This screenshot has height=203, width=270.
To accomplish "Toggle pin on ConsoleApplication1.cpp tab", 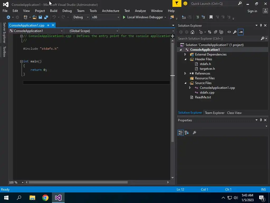I will click(48, 25).
